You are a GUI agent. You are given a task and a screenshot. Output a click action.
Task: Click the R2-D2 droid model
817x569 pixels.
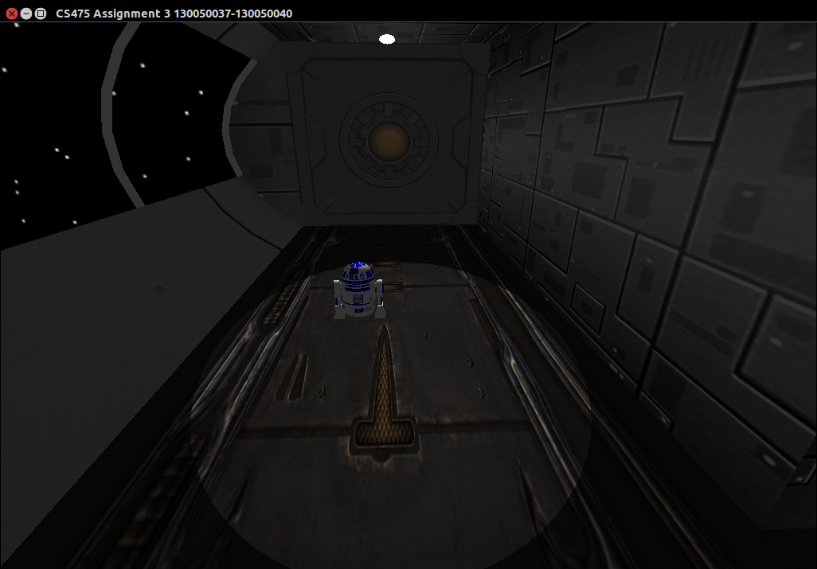click(358, 290)
